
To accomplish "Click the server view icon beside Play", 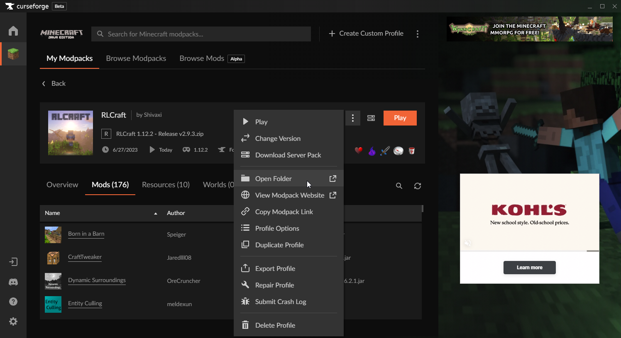I will (371, 118).
